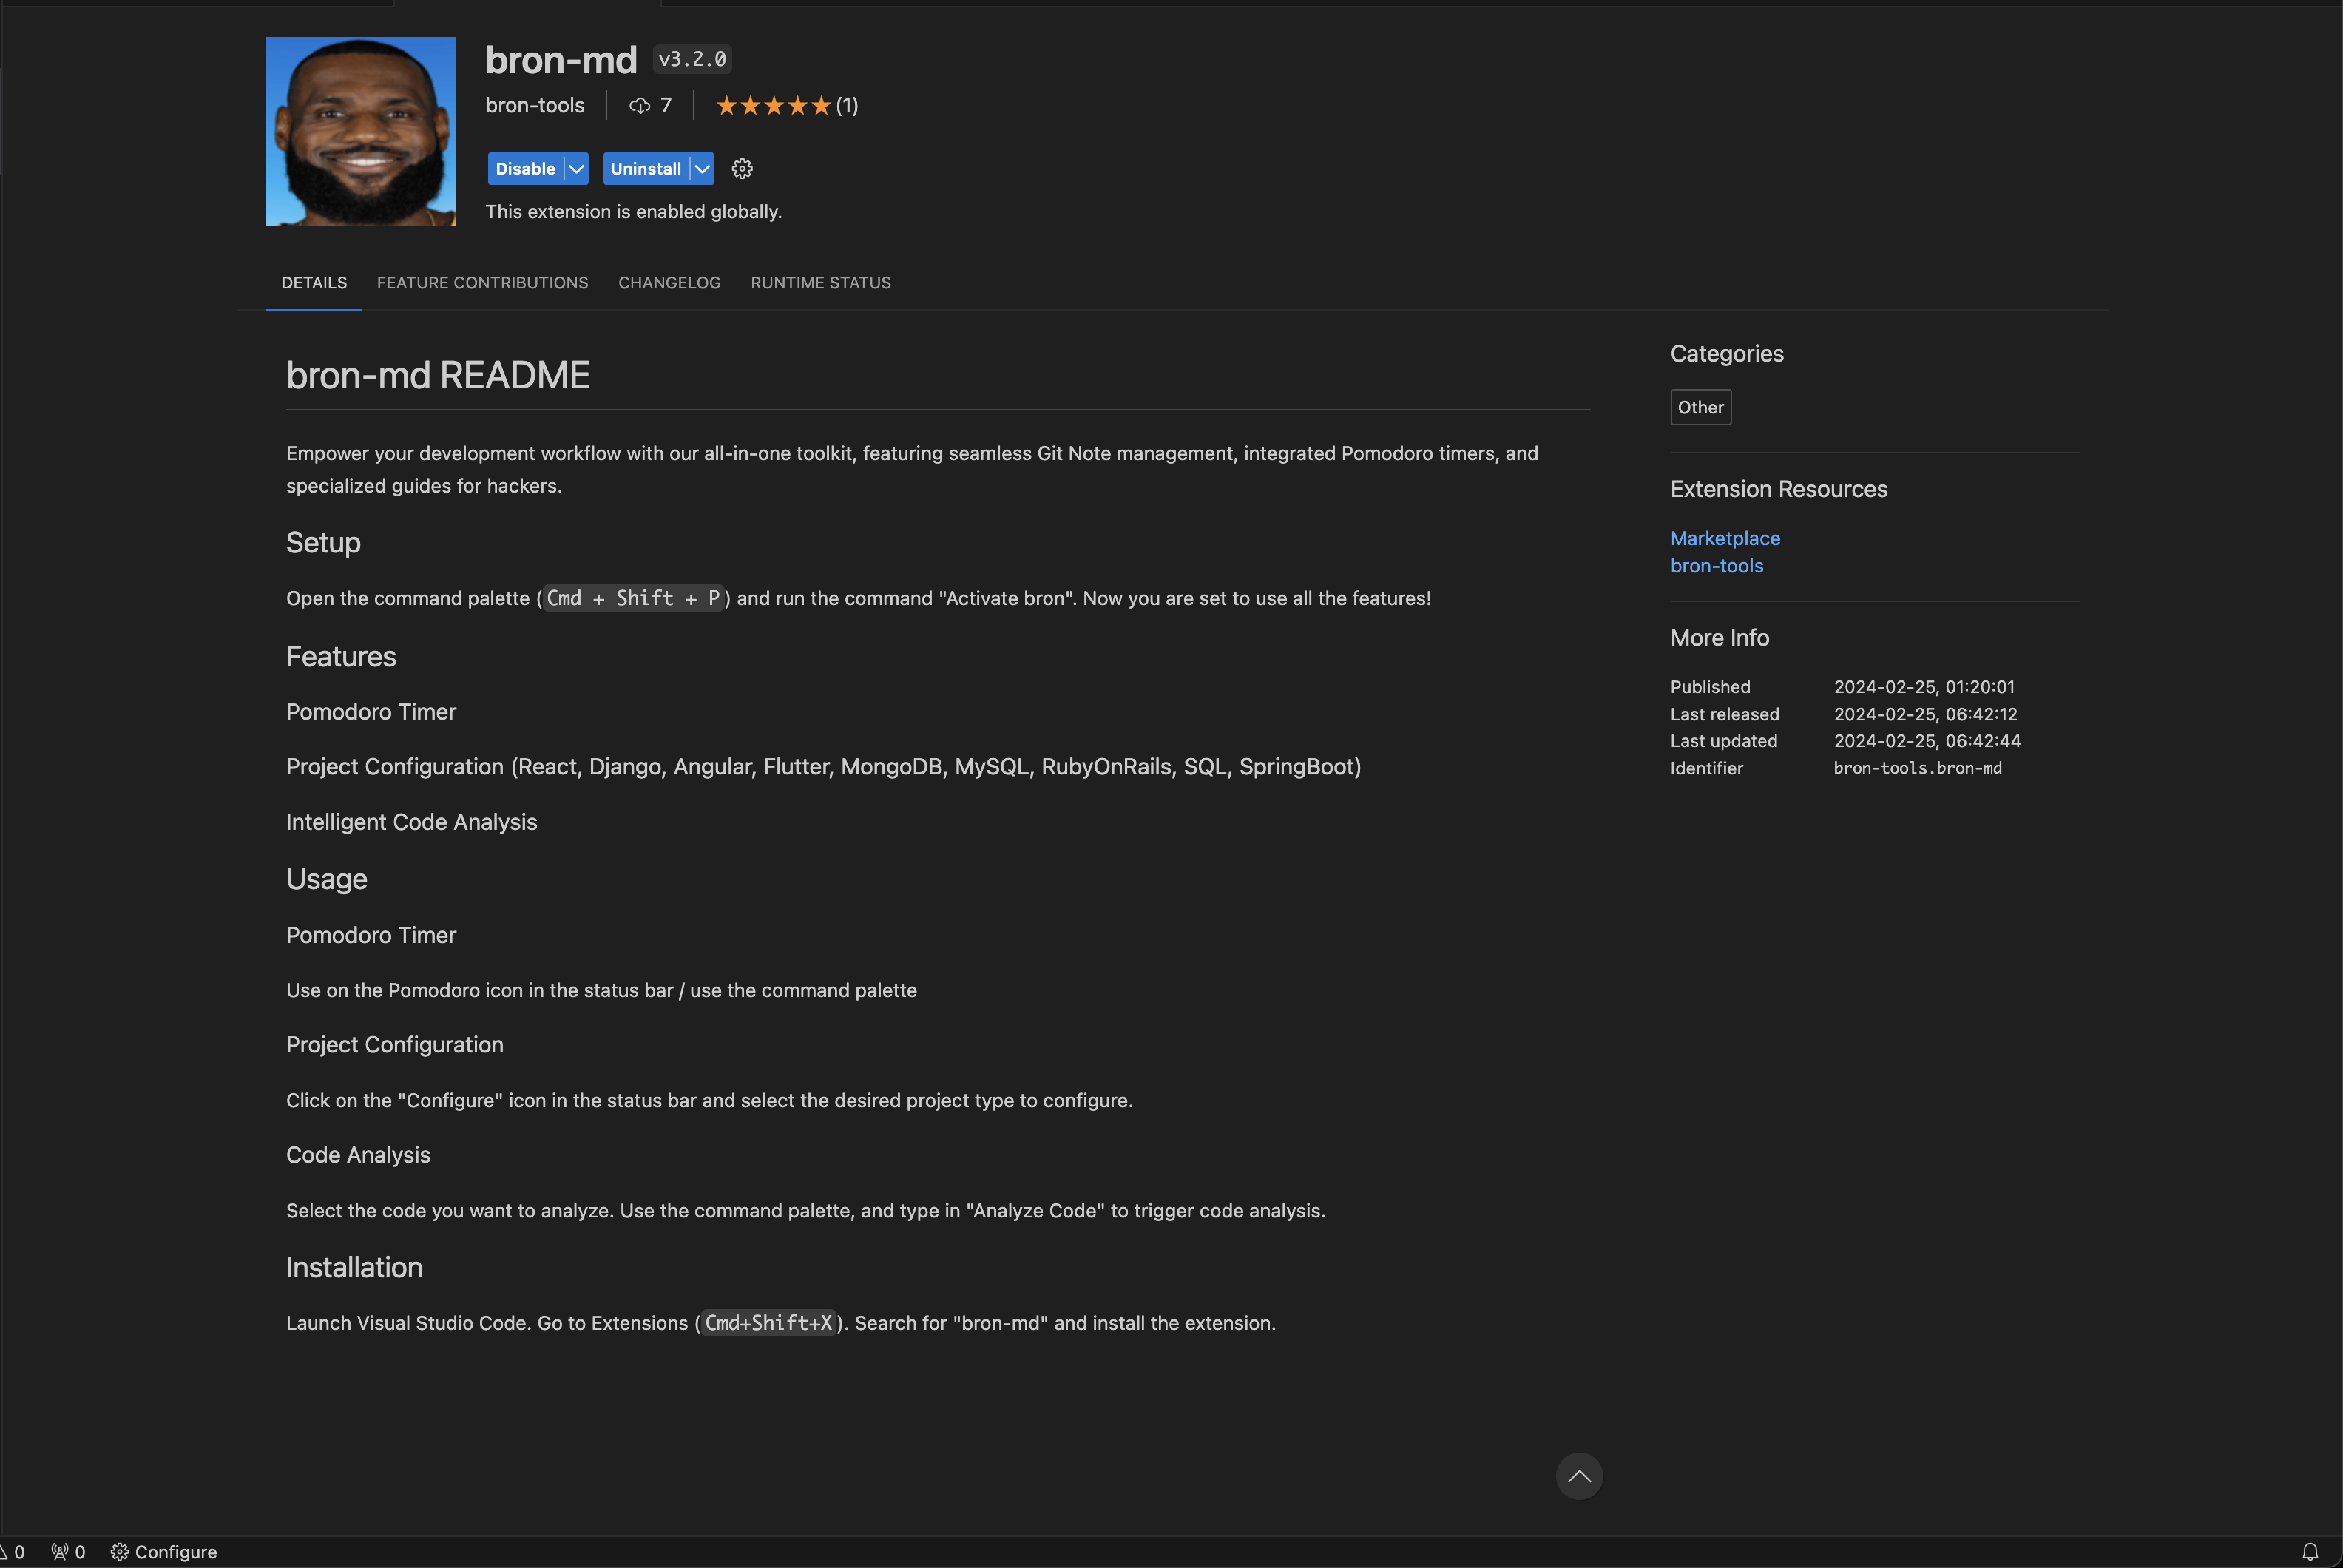2343x1568 pixels.
Task: Click the notifications bell in status bar
Action: click(2309, 1551)
